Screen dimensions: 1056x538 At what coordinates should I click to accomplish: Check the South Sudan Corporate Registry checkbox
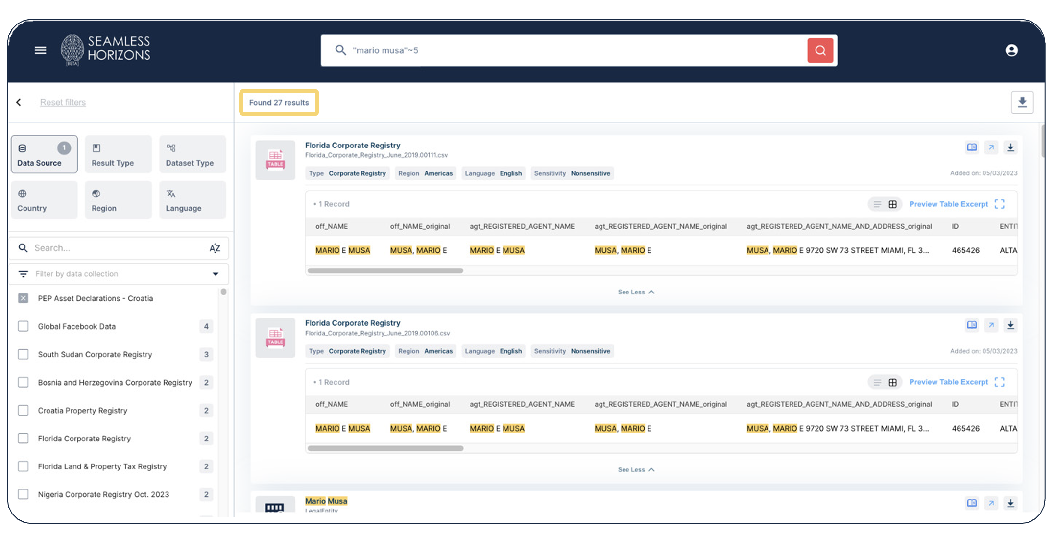pyautogui.click(x=23, y=354)
